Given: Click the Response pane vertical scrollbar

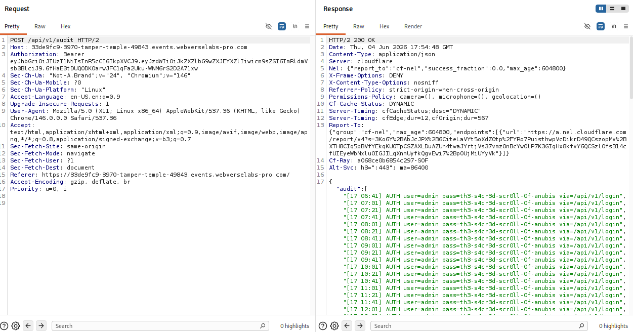Looking at the screenshot, I should coord(631,67).
